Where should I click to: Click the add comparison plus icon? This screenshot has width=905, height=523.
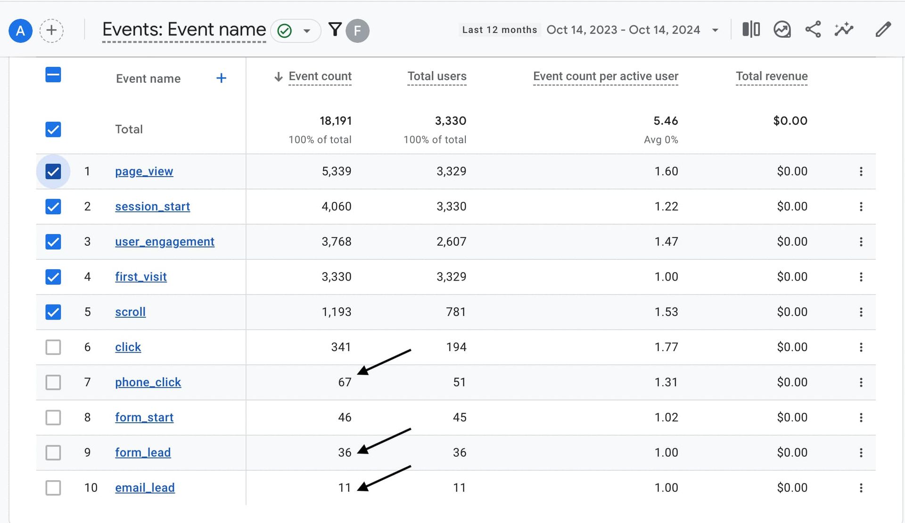(x=51, y=31)
